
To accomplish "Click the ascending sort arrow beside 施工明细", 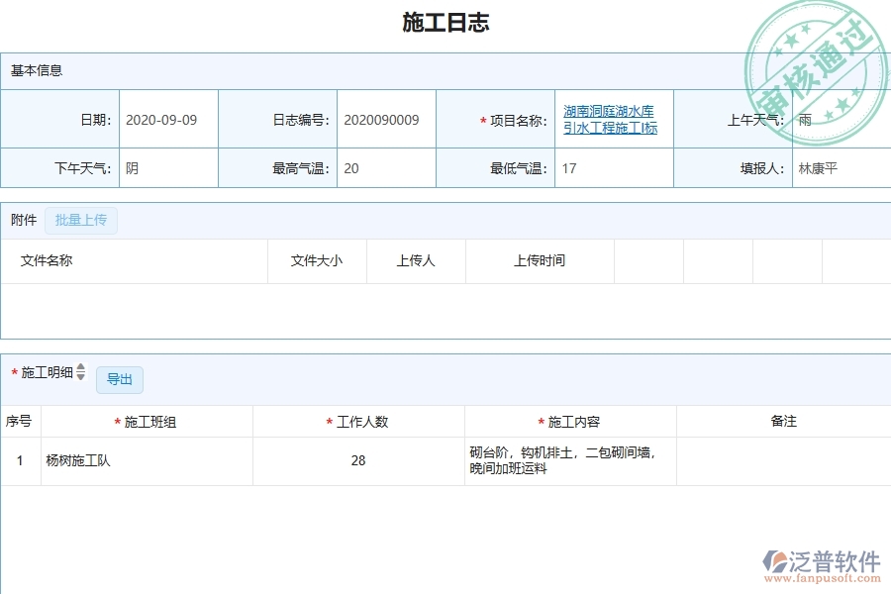I will pyautogui.click(x=79, y=365).
